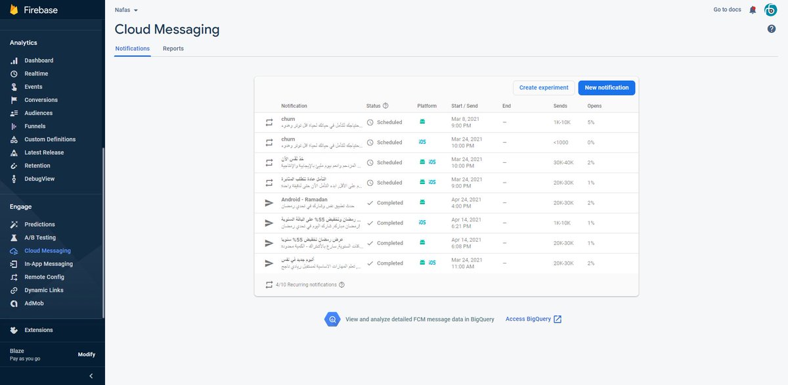Click the send icon for Android - Ramadan
Image resolution: width=788 pixels, height=385 pixels.
(269, 203)
